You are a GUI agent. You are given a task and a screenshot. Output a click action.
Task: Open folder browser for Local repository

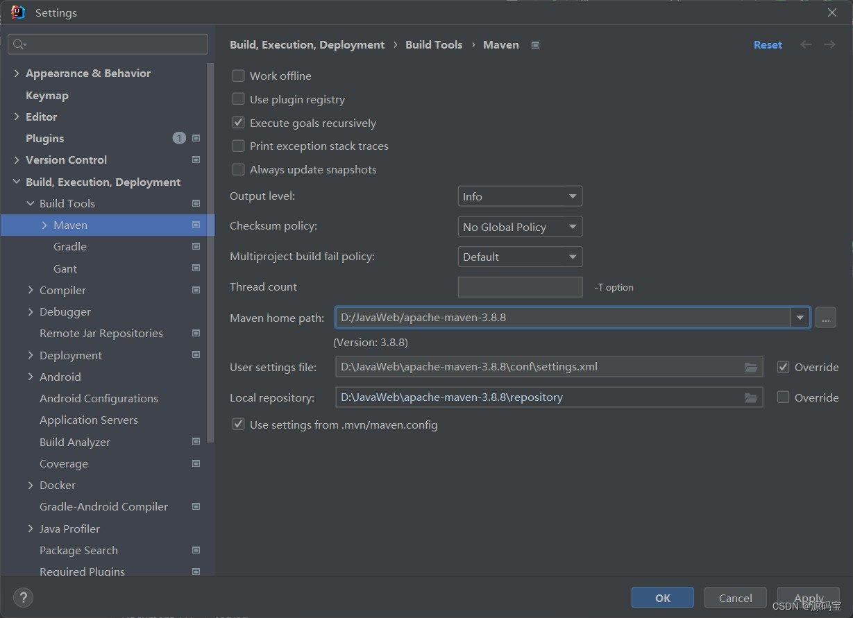coord(750,397)
